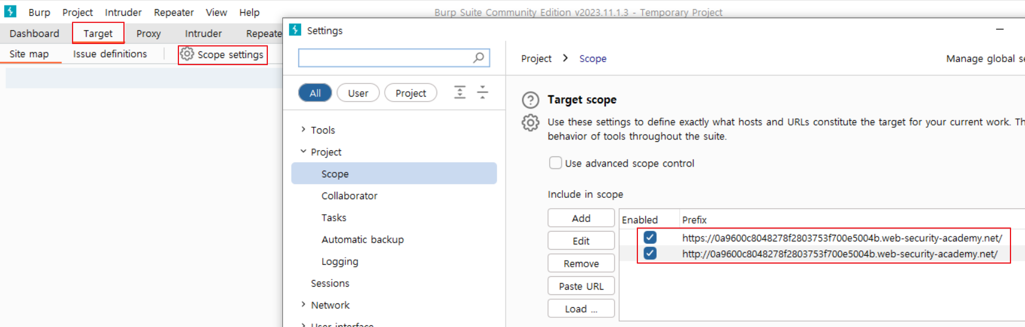Select Sessions in settings tree
Image resolution: width=1025 pixels, height=327 pixels.
pyautogui.click(x=330, y=283)
